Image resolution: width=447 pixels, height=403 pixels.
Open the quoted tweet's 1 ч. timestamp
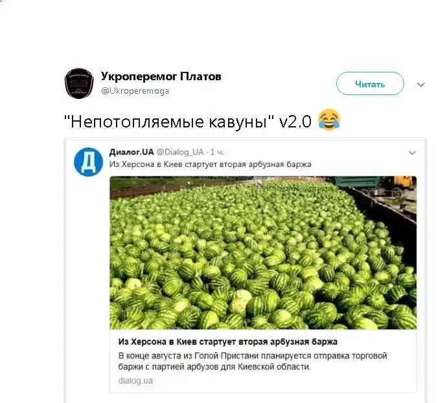coord(217,152)
